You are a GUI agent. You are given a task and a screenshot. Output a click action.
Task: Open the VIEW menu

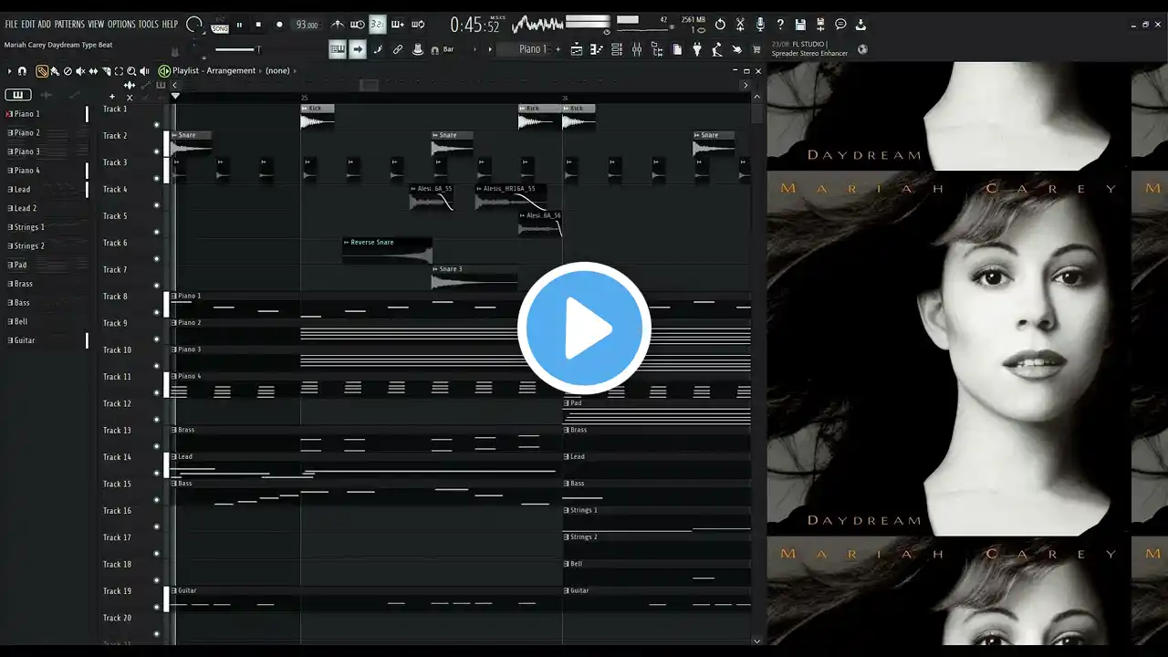click(x=96, y=24)
